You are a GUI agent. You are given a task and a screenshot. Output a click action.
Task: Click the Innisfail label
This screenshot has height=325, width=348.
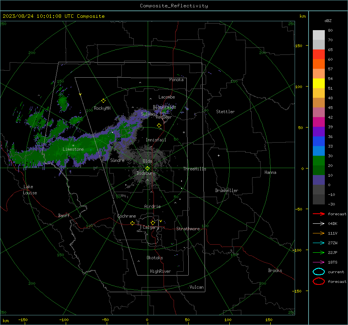pos(156,140)
